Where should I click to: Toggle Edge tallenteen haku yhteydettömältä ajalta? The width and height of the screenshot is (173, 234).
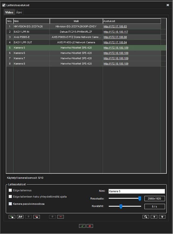coord(11,197)
